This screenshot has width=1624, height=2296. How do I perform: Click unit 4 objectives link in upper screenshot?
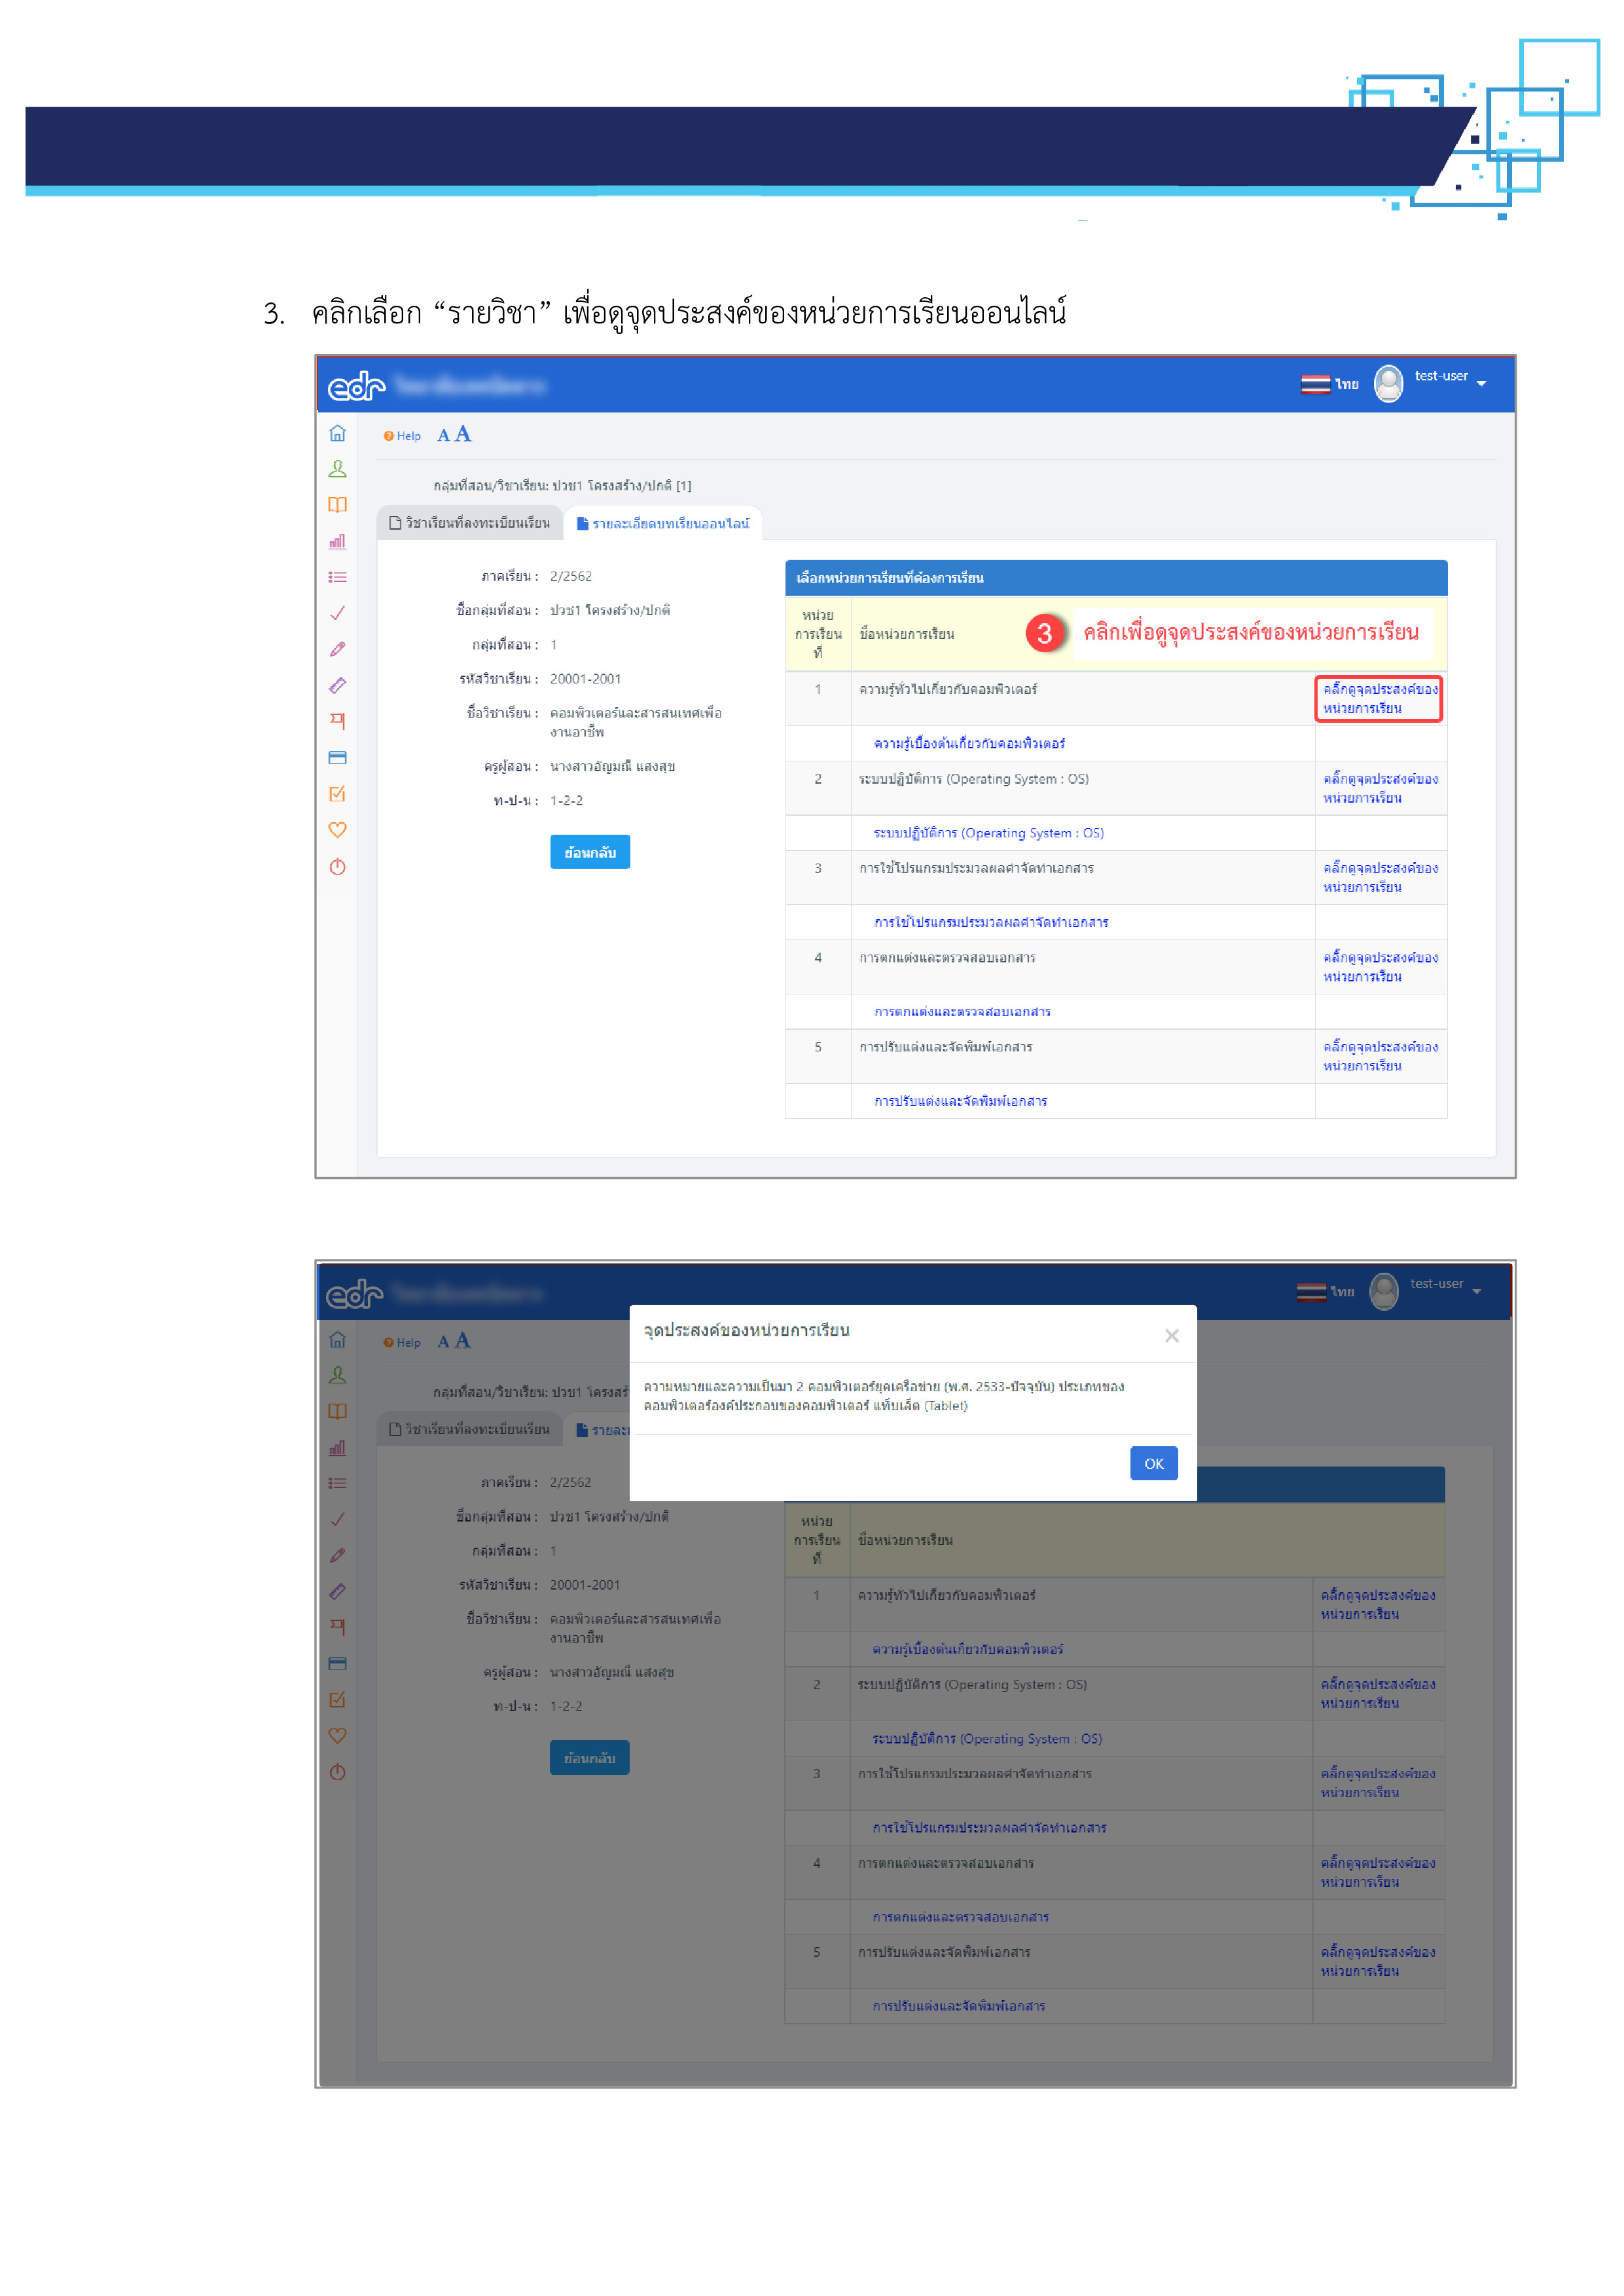(x=1380, y=967)
